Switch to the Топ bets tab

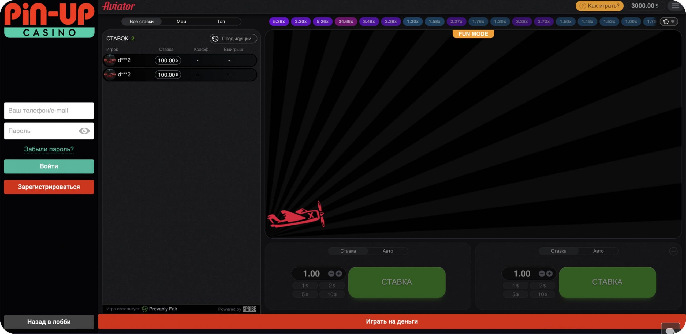tap(221, 21)
